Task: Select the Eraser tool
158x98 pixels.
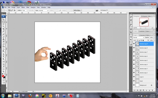Action: tap(3, 44)
